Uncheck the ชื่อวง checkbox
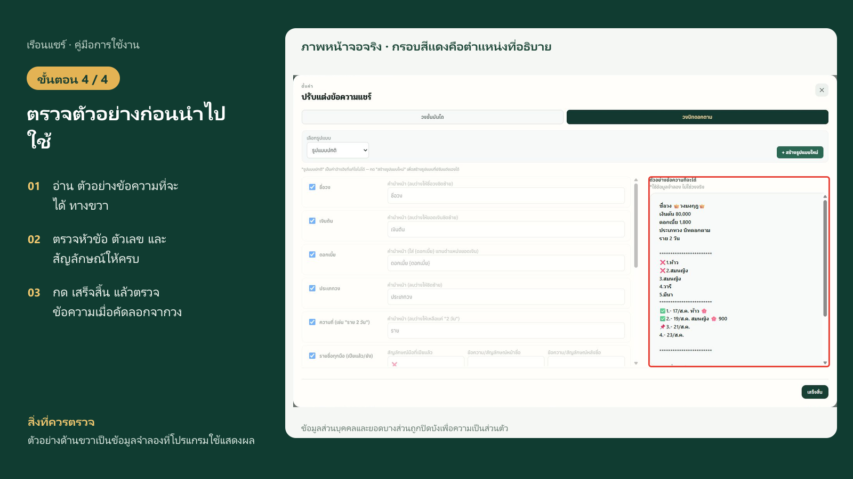 coord(312,187)
